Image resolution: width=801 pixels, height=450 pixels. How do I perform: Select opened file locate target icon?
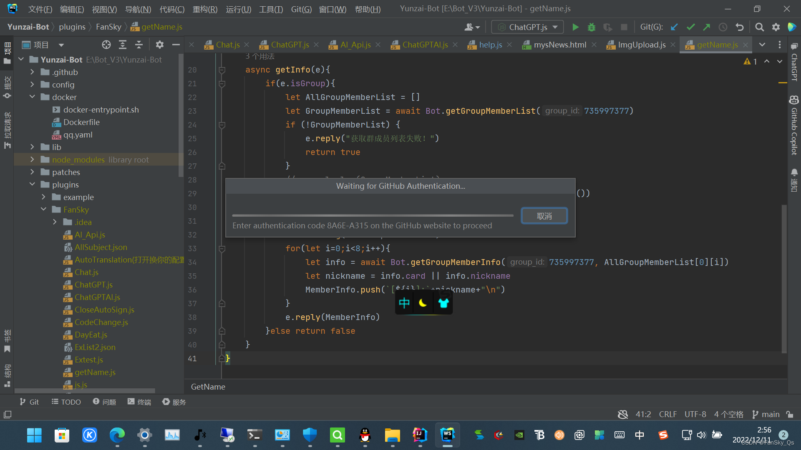tap(106, 45)
